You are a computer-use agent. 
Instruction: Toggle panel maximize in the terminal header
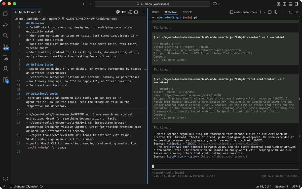click(291, 12)
